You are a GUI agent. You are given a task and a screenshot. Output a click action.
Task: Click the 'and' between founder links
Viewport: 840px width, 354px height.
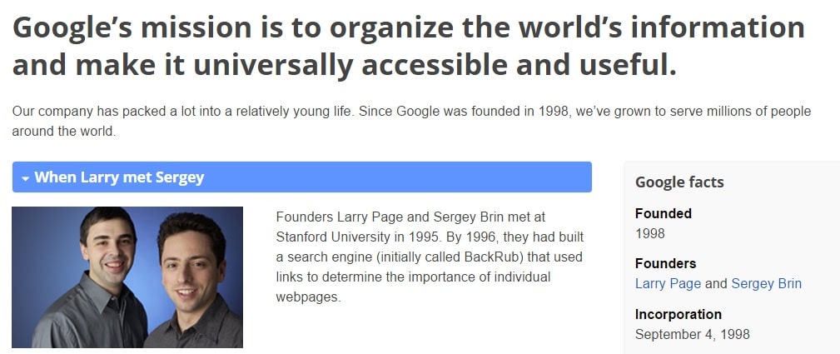point(716,283)
